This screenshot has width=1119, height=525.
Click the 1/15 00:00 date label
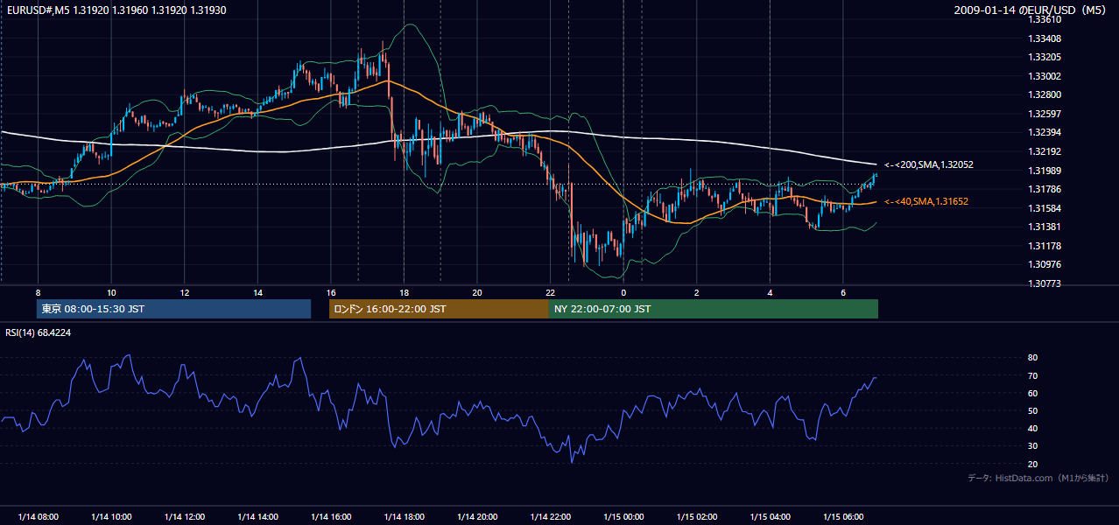point(623,516)
